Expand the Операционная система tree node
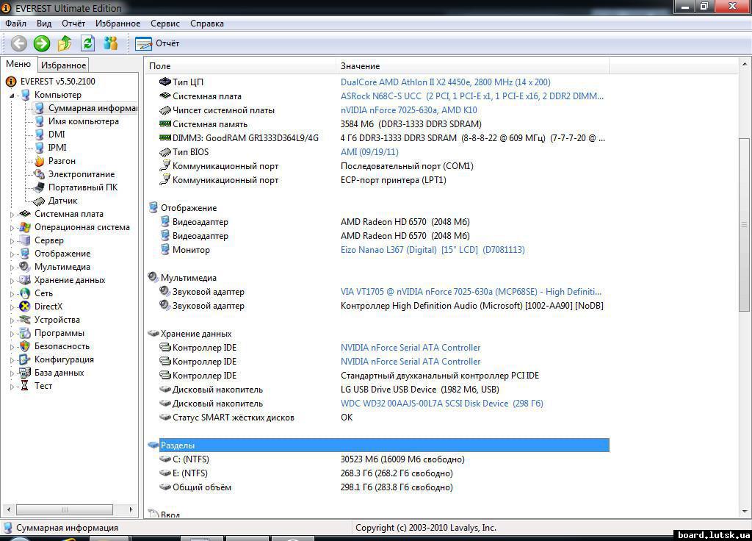752x541 pixels. click(x=12, y=228)
